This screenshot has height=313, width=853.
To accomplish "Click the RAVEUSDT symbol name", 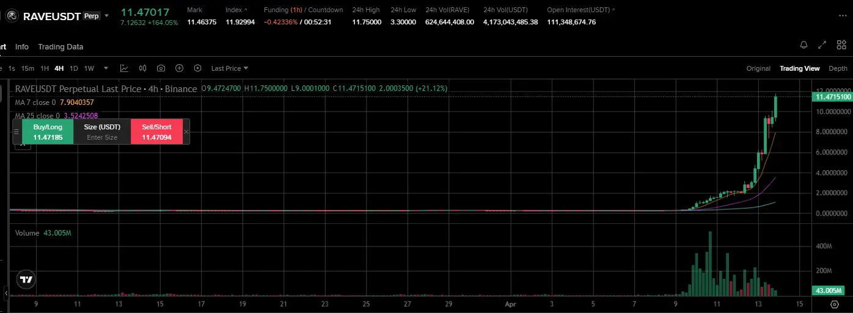I will [x=52, y=16].
